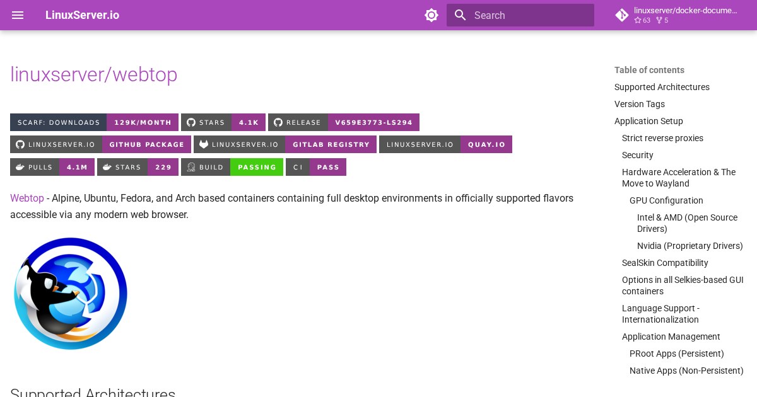757x397 pixels.
Task: Go to Application Management entry
Action: 671,337
